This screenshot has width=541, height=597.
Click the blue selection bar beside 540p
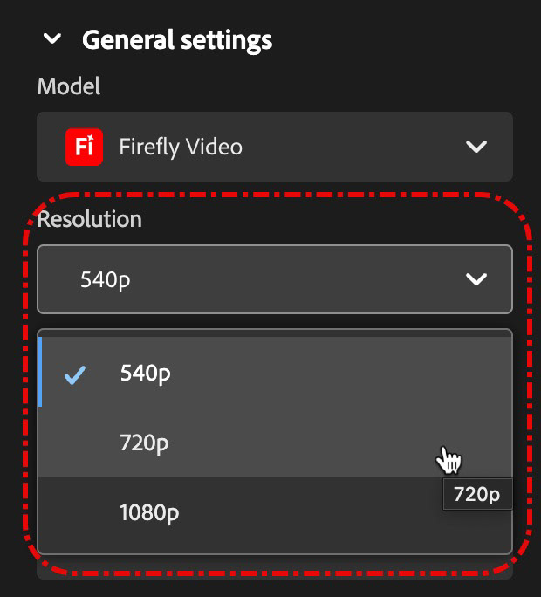[x=40, y=372]
